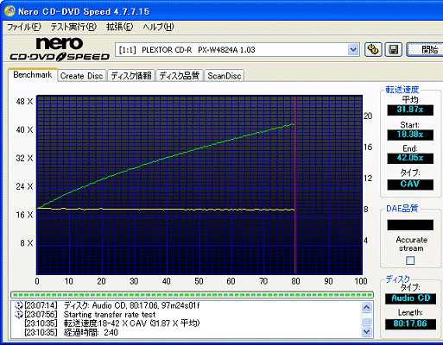Open the 拡張(E) menu
This screenshot has height=345, width=443.
pyautogui.click(x=119, y=27)
